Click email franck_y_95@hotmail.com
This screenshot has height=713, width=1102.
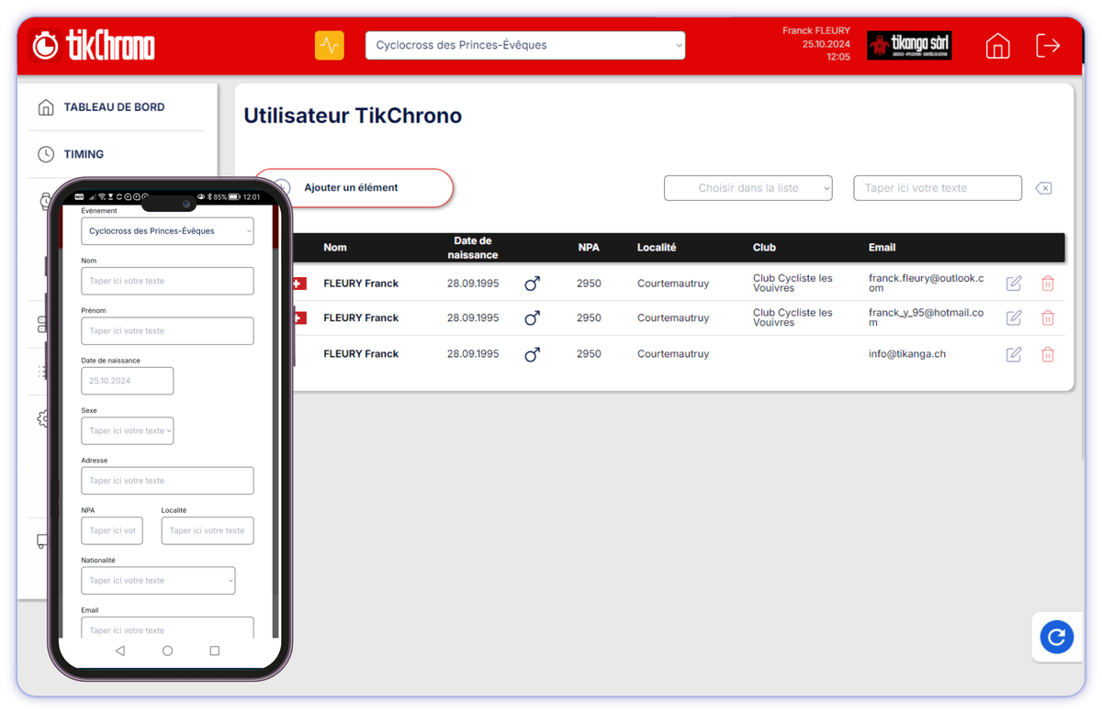click(x=926, y=318)
